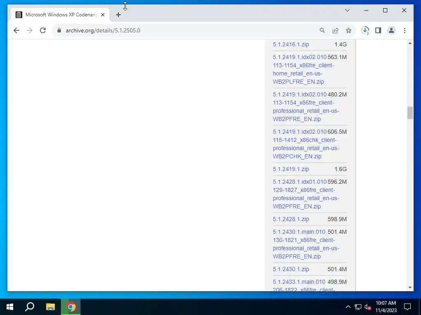
Task: Click the 563.1M file size
Action: [x=337, y=57]
